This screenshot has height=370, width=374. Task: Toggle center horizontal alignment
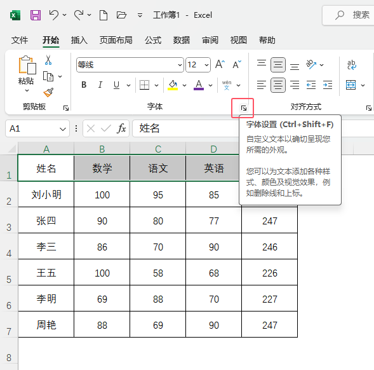pos(278,85)
